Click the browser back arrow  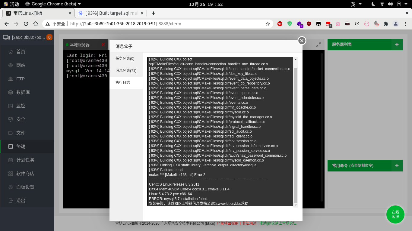point(7,24)
